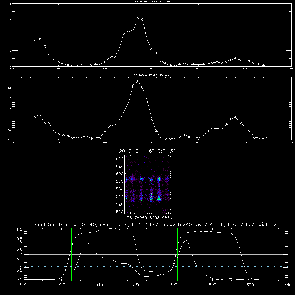The width and height of the screenshot is (295, 295).
Task: Click the '600' label on bottom plot x-axis
Action: tap(212, 285)
